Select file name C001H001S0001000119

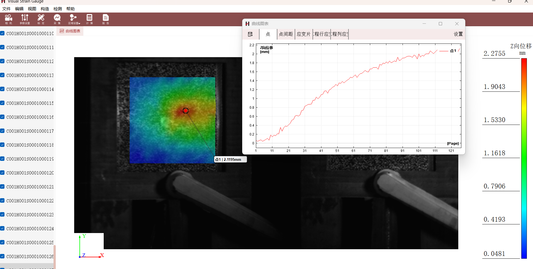point(30,159)
